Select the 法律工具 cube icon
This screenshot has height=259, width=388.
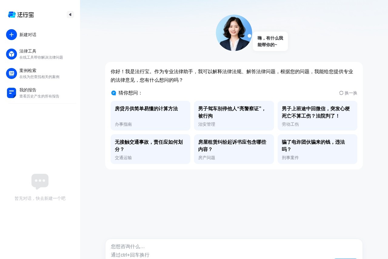(x=11, y=54)
